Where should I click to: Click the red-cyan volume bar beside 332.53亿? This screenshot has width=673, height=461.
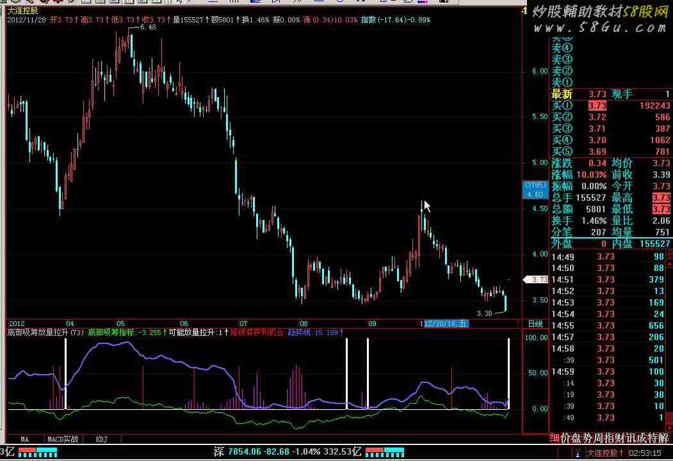point(382,452)
